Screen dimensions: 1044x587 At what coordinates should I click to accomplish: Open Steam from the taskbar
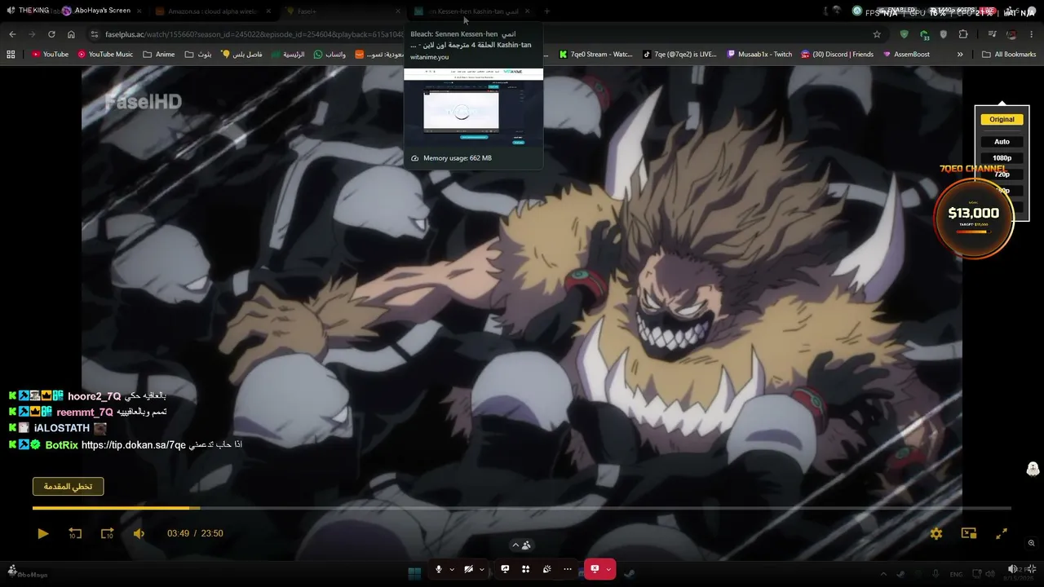pos(629,572)
